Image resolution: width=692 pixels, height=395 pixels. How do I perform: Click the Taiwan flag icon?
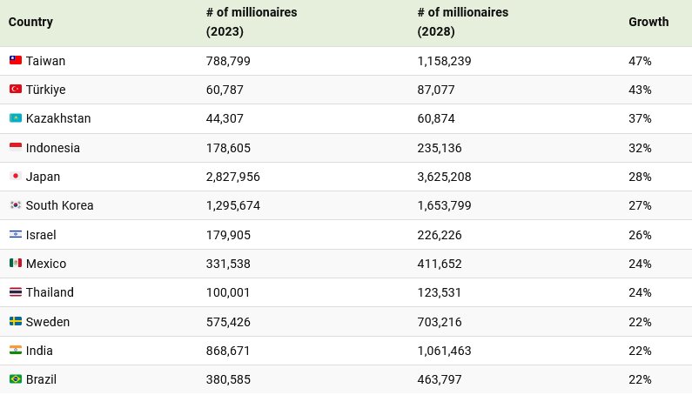point(15,61)
